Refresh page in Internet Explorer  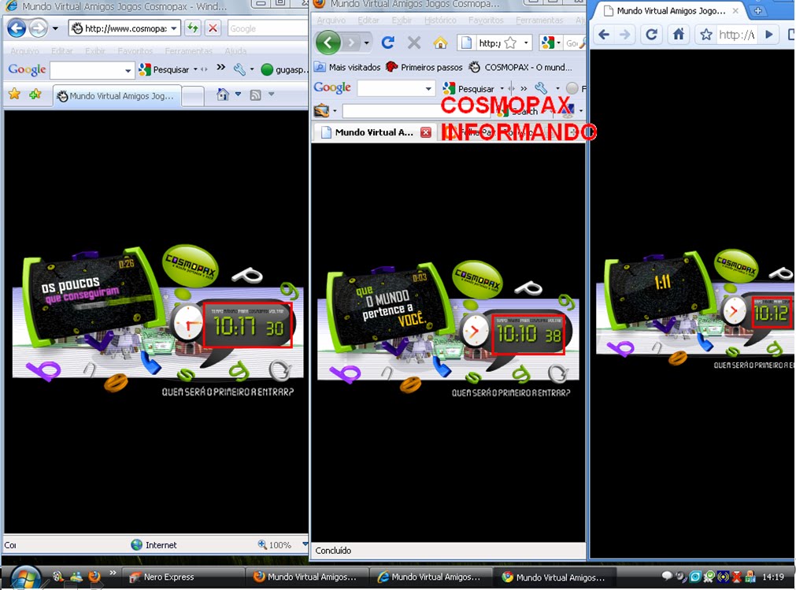tap(192, 28)
